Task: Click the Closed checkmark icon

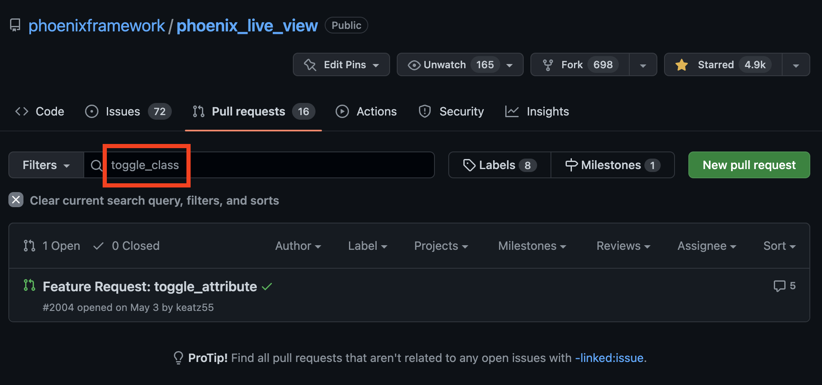Action: 98,246
